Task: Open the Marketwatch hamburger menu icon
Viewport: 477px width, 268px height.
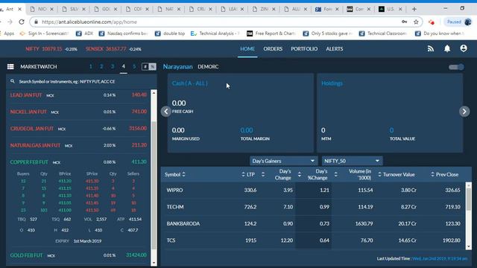Action: click(10, 66)
